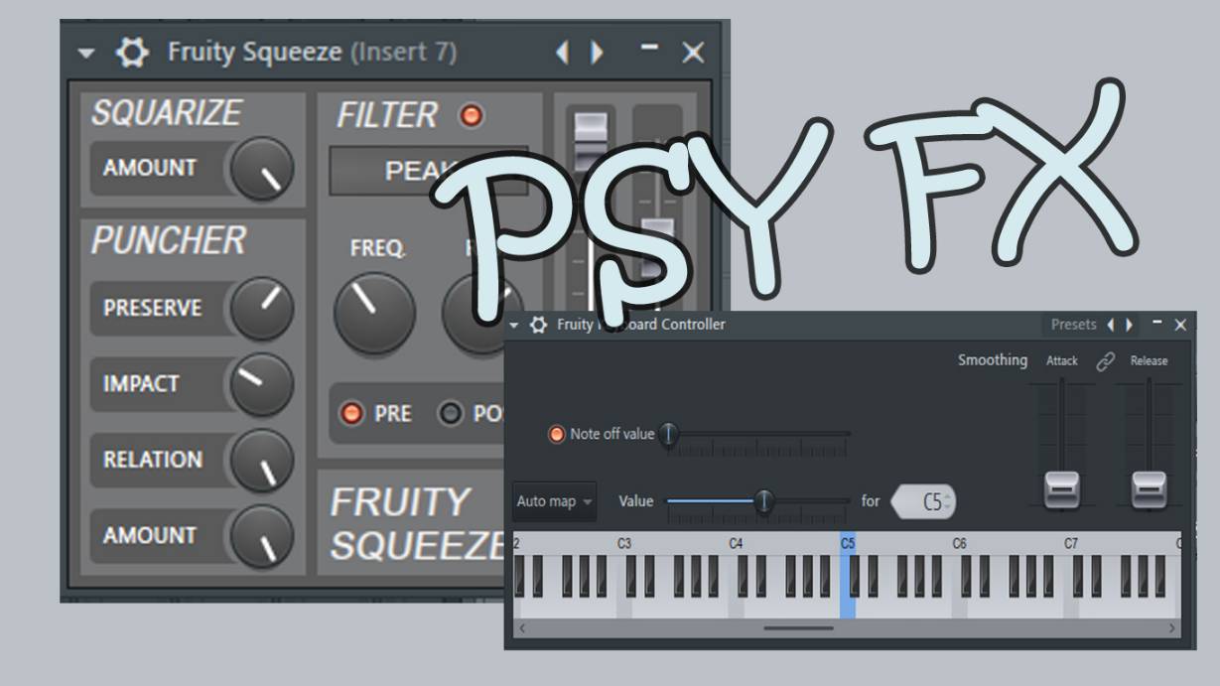Screen dimensions: 1220x686
Task: Click the "Smoothing" label
Action: point(992,360)
